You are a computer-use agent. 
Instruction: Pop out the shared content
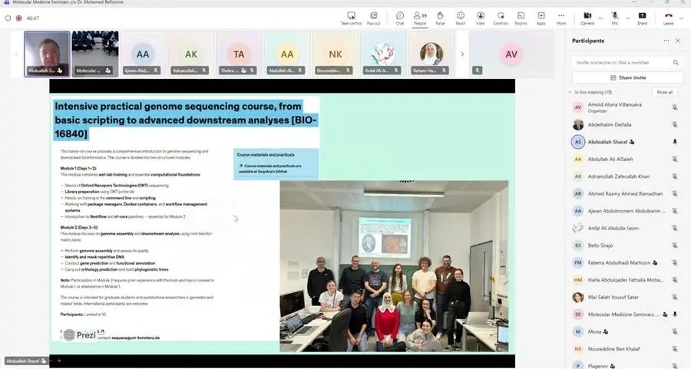(374, 17)
